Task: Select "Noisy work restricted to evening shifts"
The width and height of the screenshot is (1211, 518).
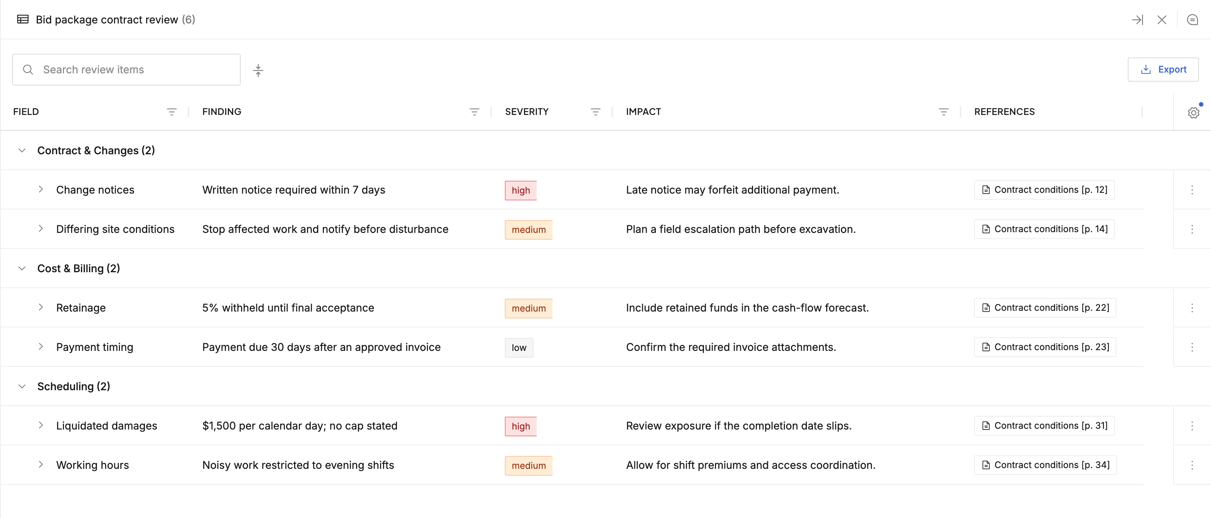Action: coord(298,465)
